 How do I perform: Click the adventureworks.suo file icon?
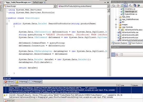(120, 37)
